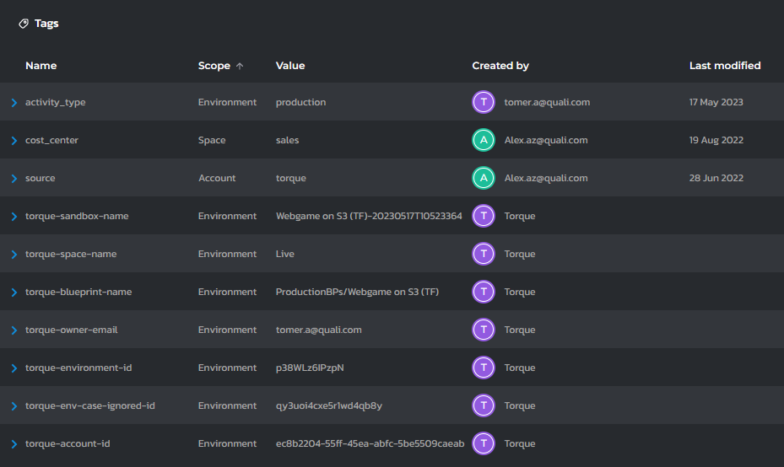784x467 pixels.
Task: Expand the torque-blueprint-name row chevron
Action: 14,293
